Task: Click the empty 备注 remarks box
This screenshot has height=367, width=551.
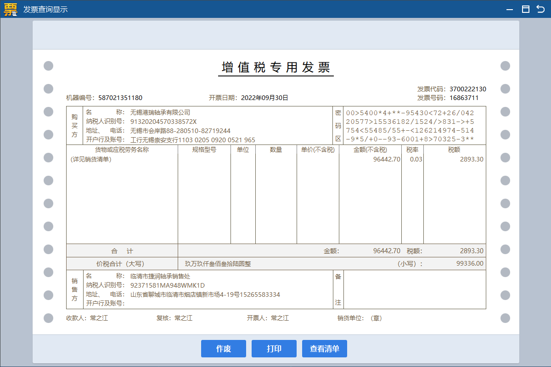Action: pyautogui.click(x=414, y=289)
